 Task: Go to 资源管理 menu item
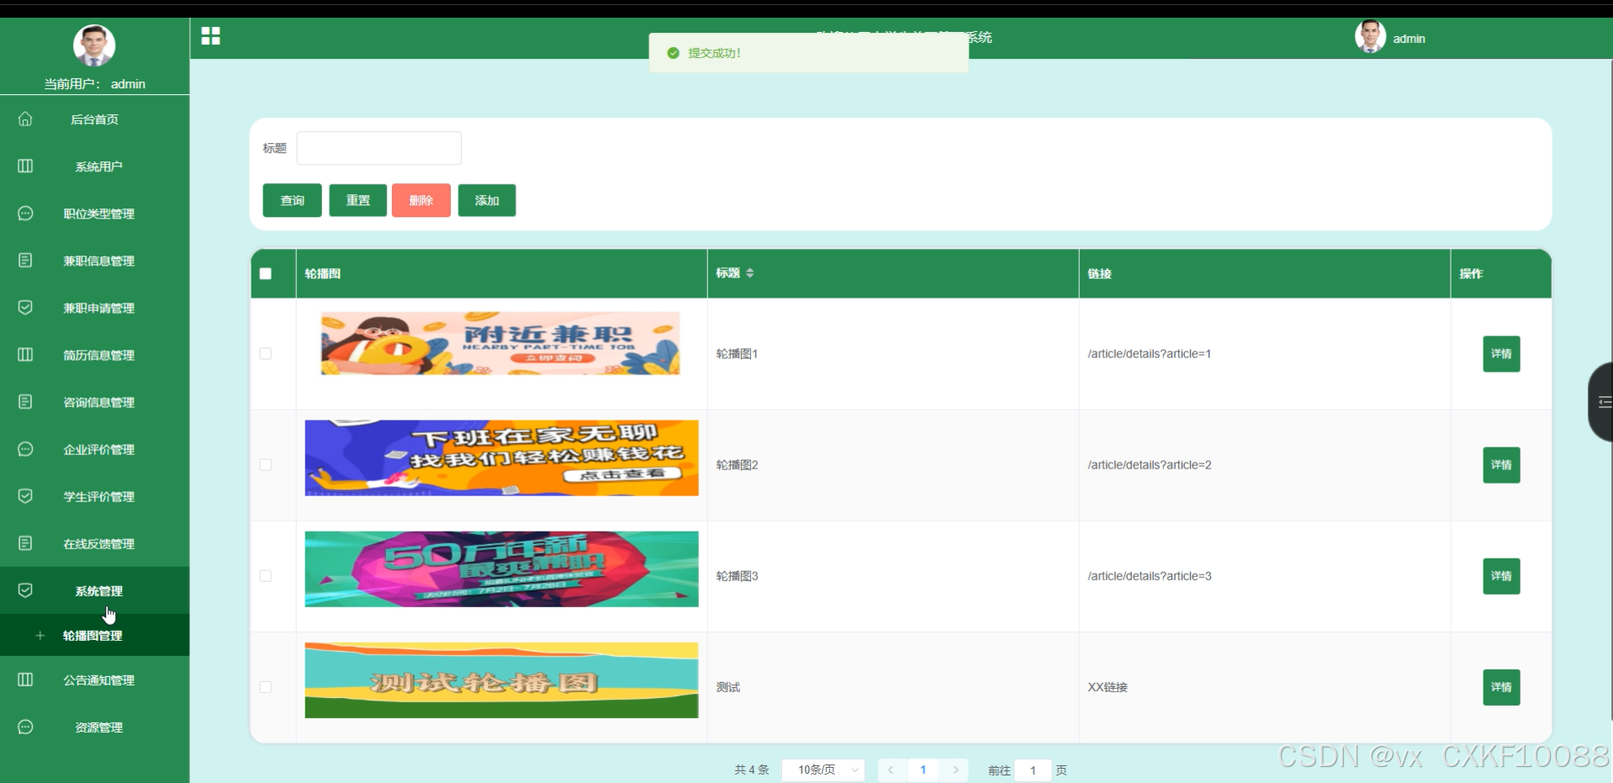coord(98,727)
